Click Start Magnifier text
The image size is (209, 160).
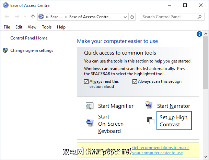(116, 106)
